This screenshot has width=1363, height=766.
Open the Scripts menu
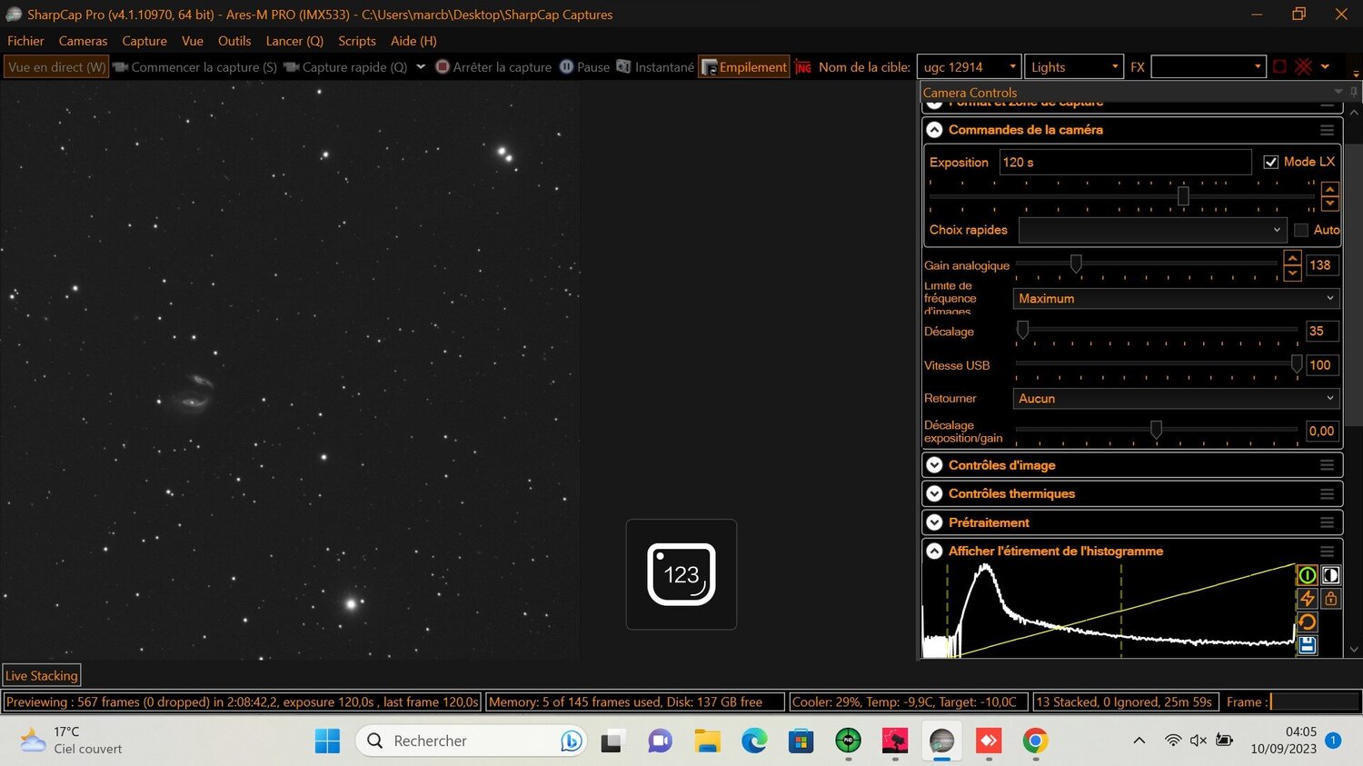[x=357, y=41]
